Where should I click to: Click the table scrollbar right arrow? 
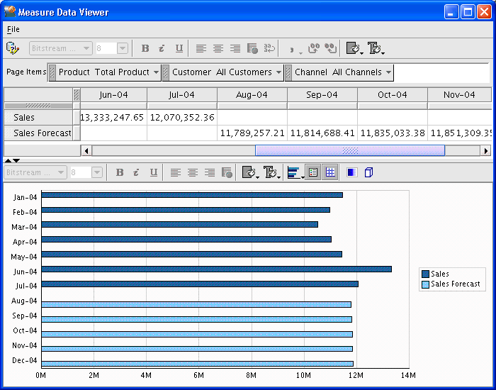(486, 151)
